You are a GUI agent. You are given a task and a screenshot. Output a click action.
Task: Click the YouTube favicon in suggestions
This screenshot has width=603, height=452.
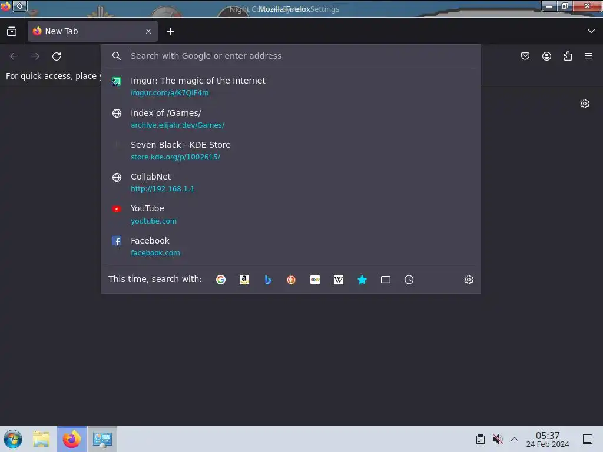pyautogui.click(x=117, y=209)
